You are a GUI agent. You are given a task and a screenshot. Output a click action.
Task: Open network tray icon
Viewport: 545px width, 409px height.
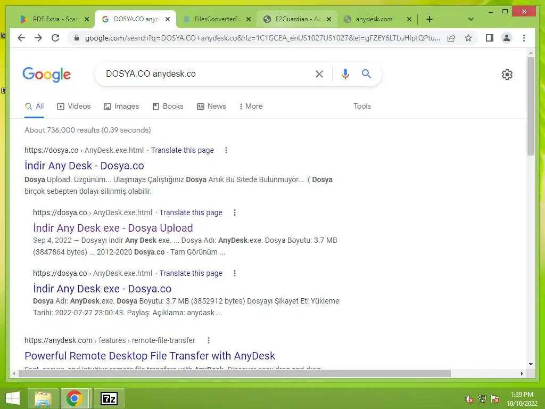[x=482, y=399]
